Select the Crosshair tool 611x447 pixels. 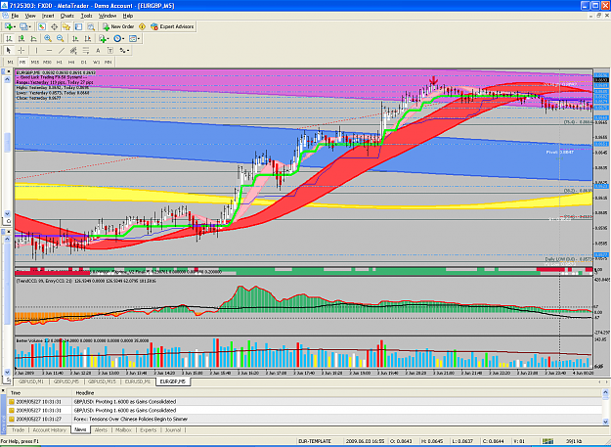[x=22, y=50]
